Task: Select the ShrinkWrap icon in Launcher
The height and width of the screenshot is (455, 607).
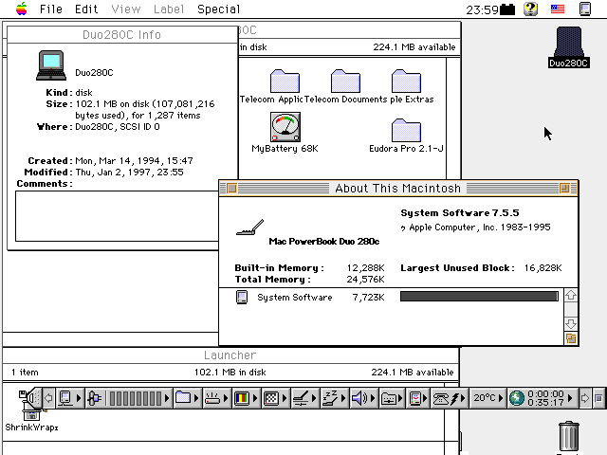Action: tap(31, 416)
